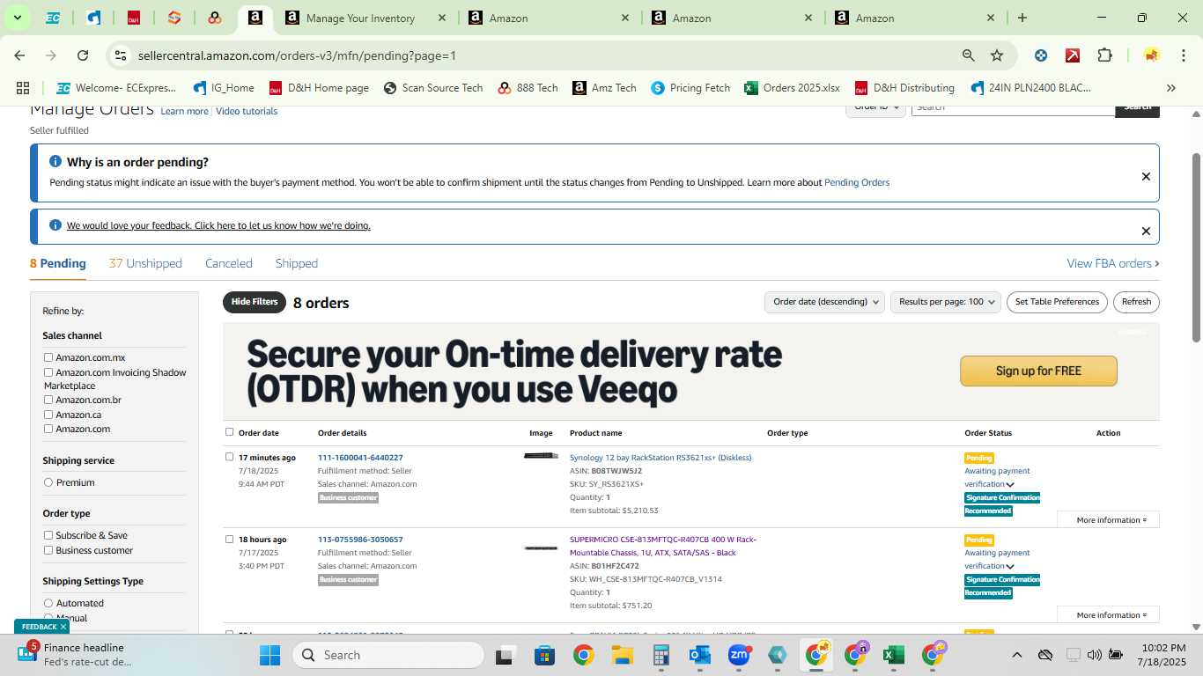Image resolution: width=1203 pixels, height=676 pixels.
Task: Select the Premium shipping service radio
Action: tap(48, 482)
